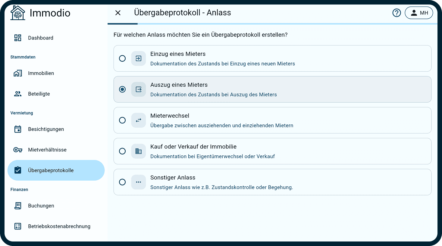The width and height of the screenshot is (442, 246).
Task: Close the Übergabeprotokoll dialog with X
Action: coord(118,13)
